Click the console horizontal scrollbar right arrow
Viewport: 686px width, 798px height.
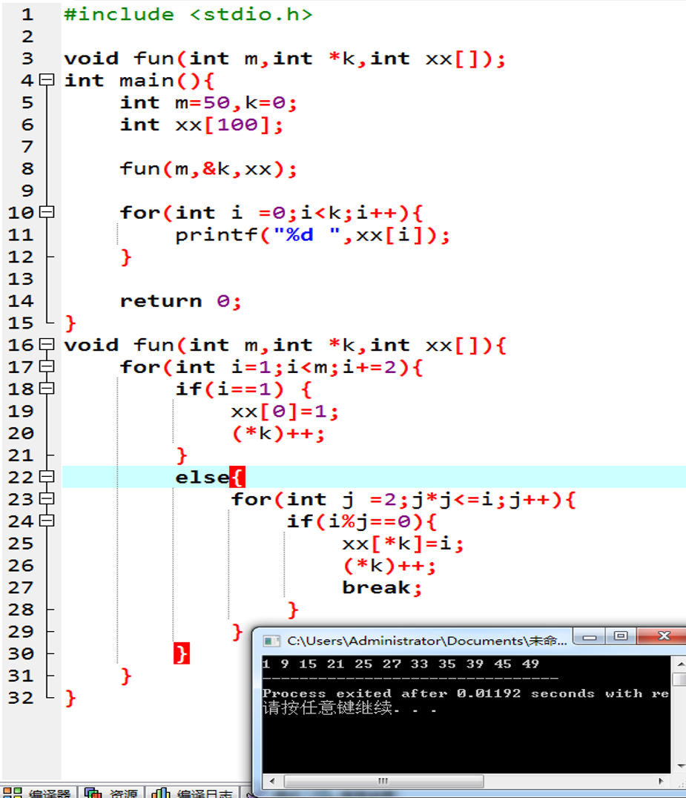pyautogui.click(x=661, y=781)
